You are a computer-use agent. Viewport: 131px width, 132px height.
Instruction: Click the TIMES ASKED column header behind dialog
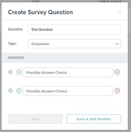(110, 1)
